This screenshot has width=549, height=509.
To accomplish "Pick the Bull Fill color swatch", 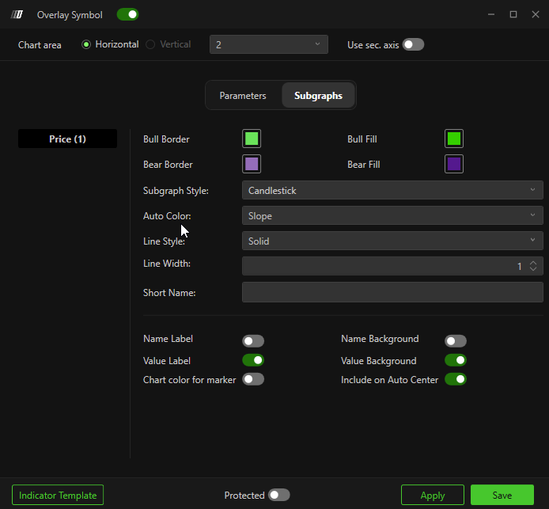I will click(454, 139).
